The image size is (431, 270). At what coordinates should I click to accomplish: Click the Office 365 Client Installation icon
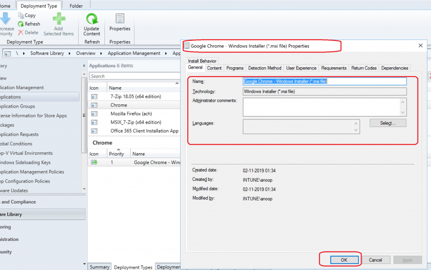(x=94, y=131)
